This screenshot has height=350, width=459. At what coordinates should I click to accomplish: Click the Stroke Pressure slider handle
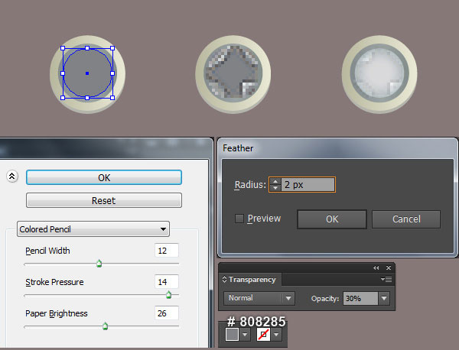[x=168, y=295]
